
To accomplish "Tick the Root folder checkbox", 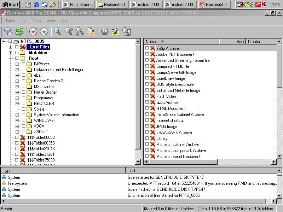I will pos(17,58).
